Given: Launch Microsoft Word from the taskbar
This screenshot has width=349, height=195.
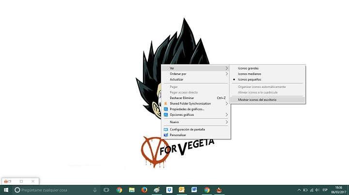Looking at the screenshot, I should pos(194,190).
